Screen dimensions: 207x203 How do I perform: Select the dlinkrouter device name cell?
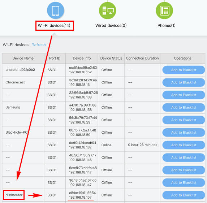point(14,195)
